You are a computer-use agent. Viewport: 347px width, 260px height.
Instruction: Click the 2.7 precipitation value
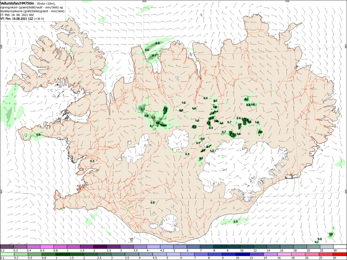coord(204,150)
